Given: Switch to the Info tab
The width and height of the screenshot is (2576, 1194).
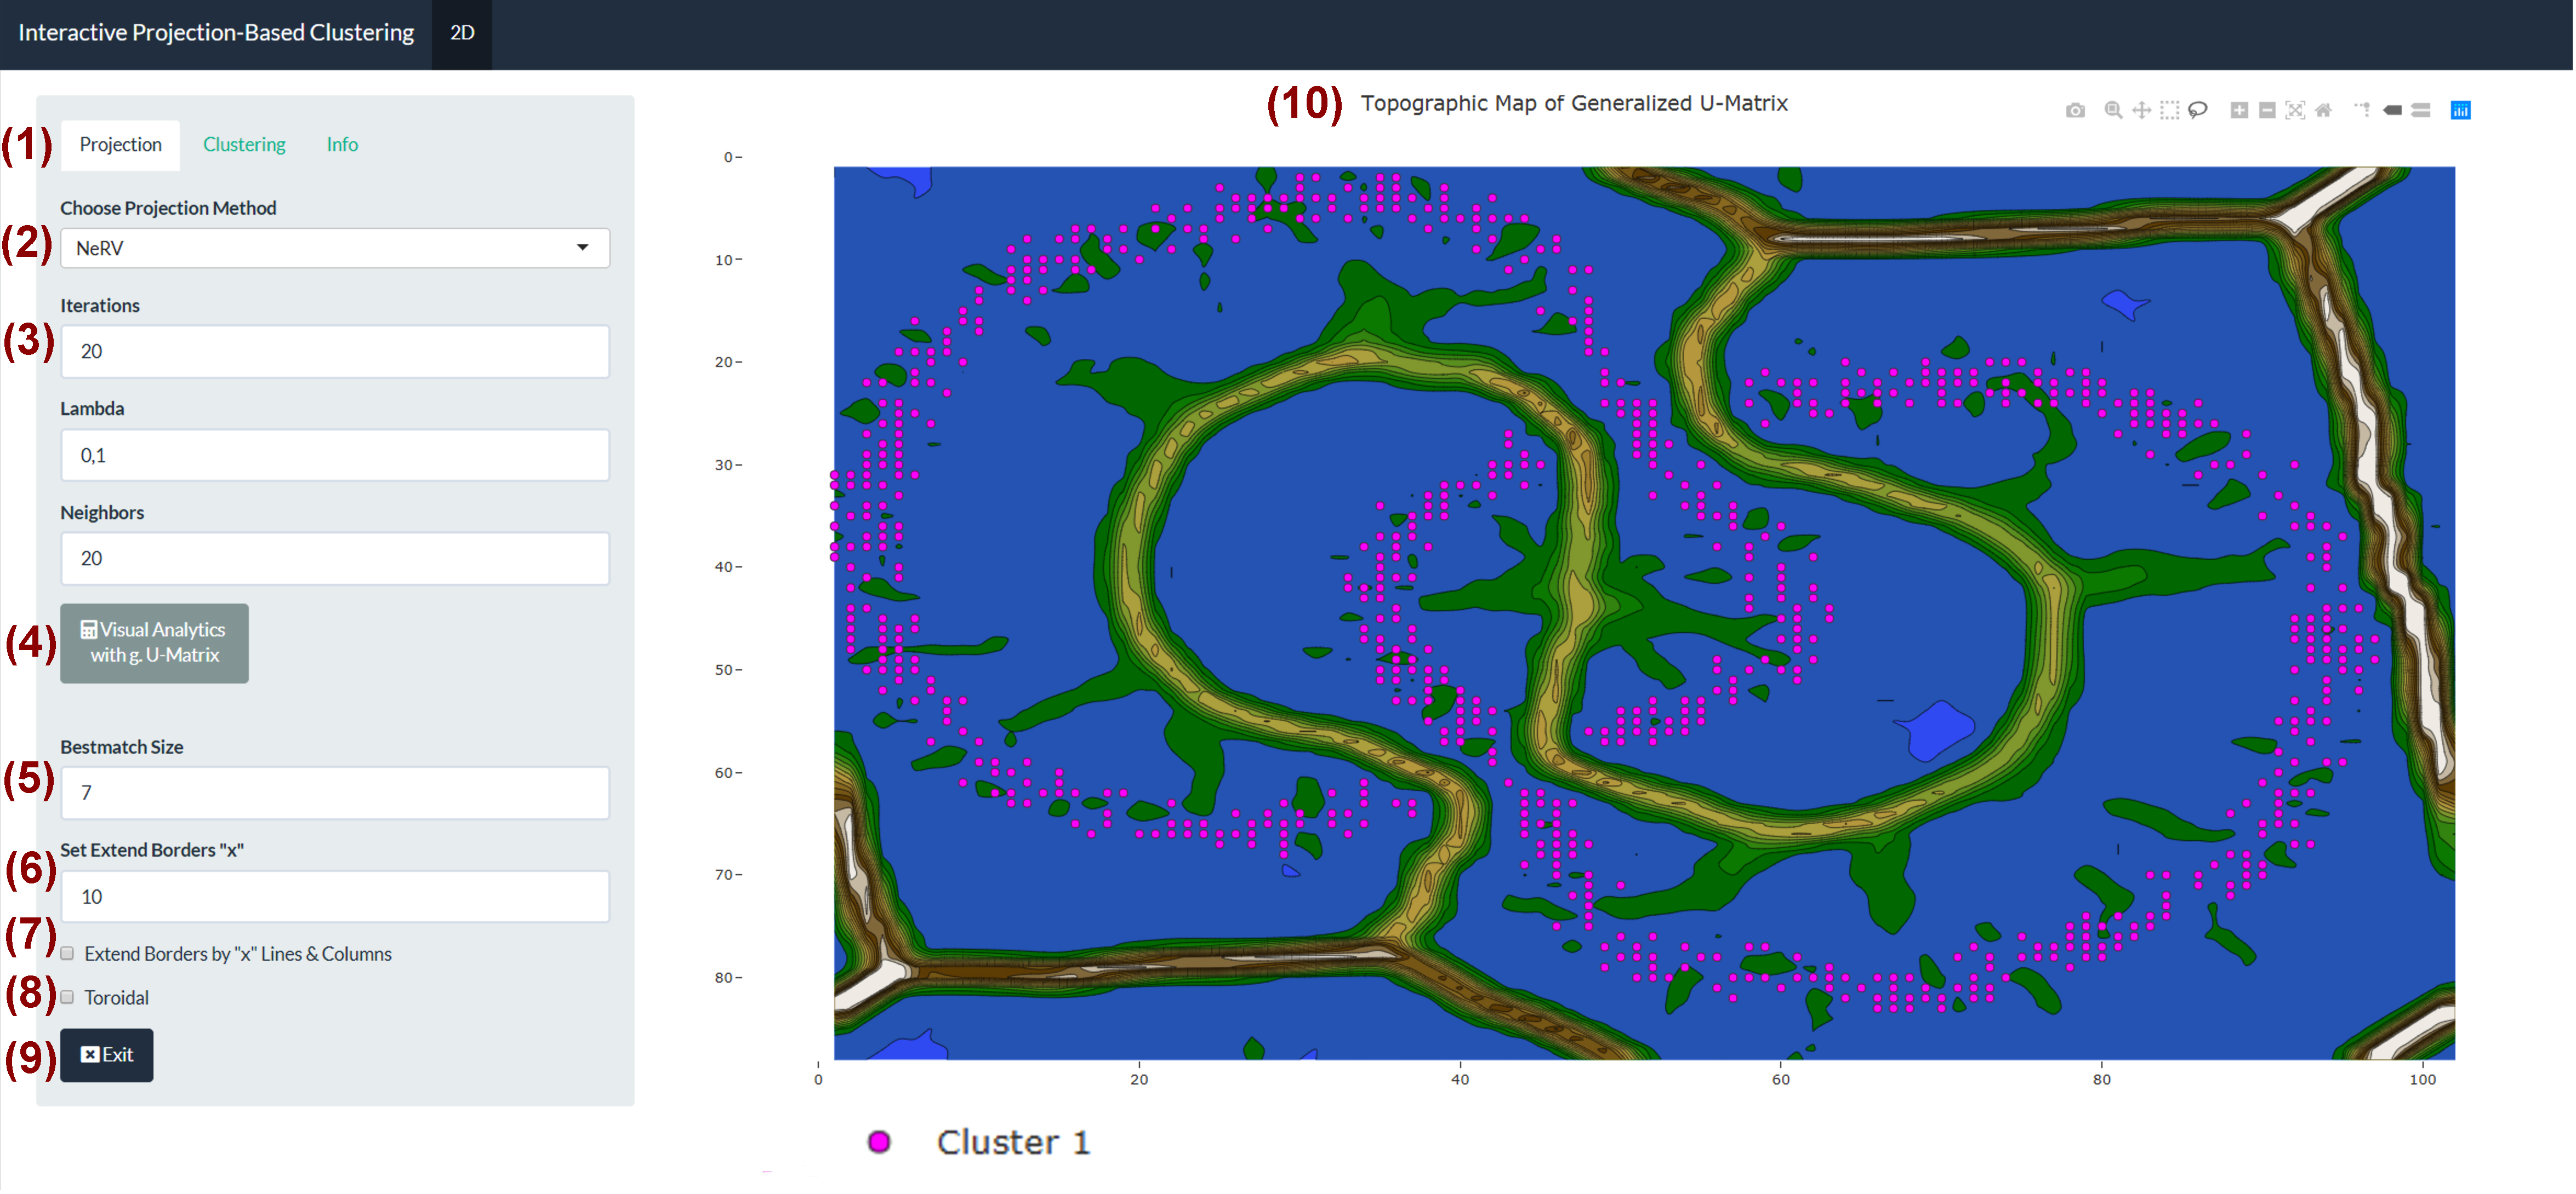Looking at the screenshot, I should (342, 145).
